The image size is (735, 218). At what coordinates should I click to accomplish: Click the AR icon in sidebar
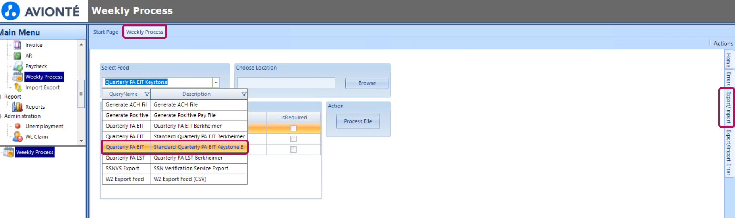17,56
